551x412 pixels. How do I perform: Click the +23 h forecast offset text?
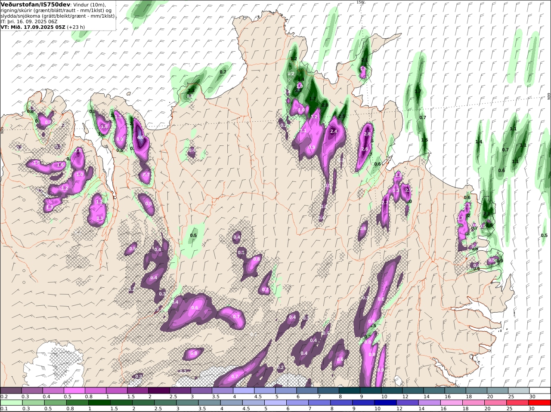[76, 27]
